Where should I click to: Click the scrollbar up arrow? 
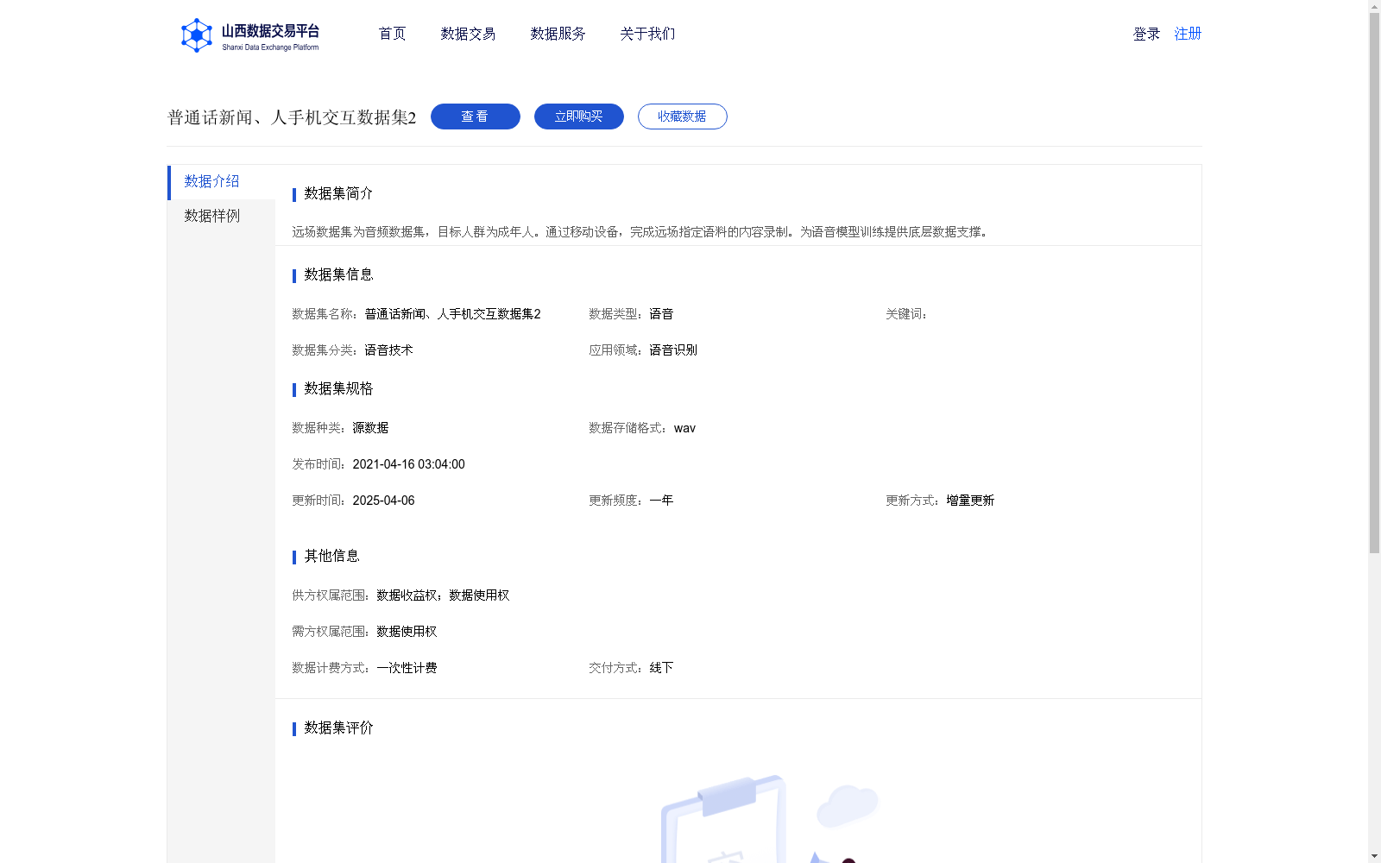1374,6
